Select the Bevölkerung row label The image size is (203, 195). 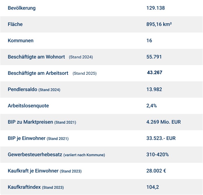[22, 8]
